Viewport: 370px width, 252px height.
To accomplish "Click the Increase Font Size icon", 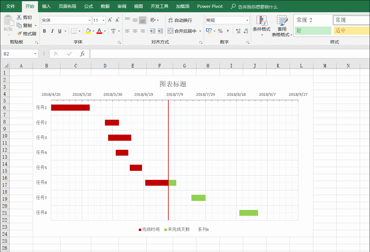I will click(110, 20).
